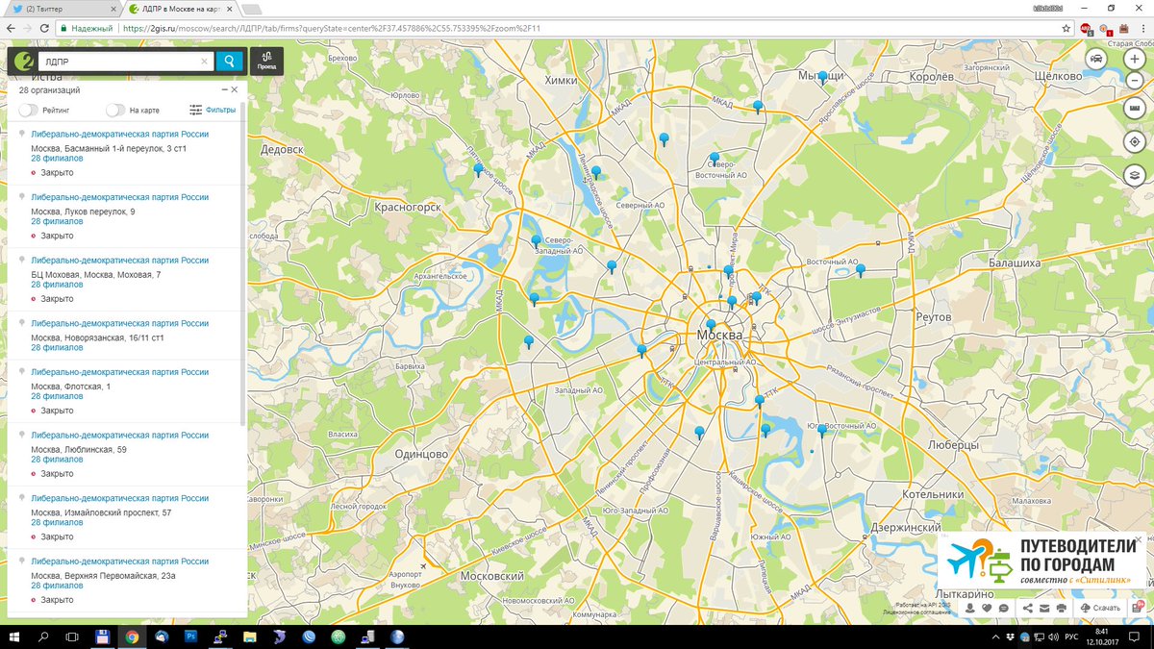Expand 28 филиалов under БЦ Моховая
Image resolution: width=1154 pixels, height=649 pixels.
click(57, 285)
